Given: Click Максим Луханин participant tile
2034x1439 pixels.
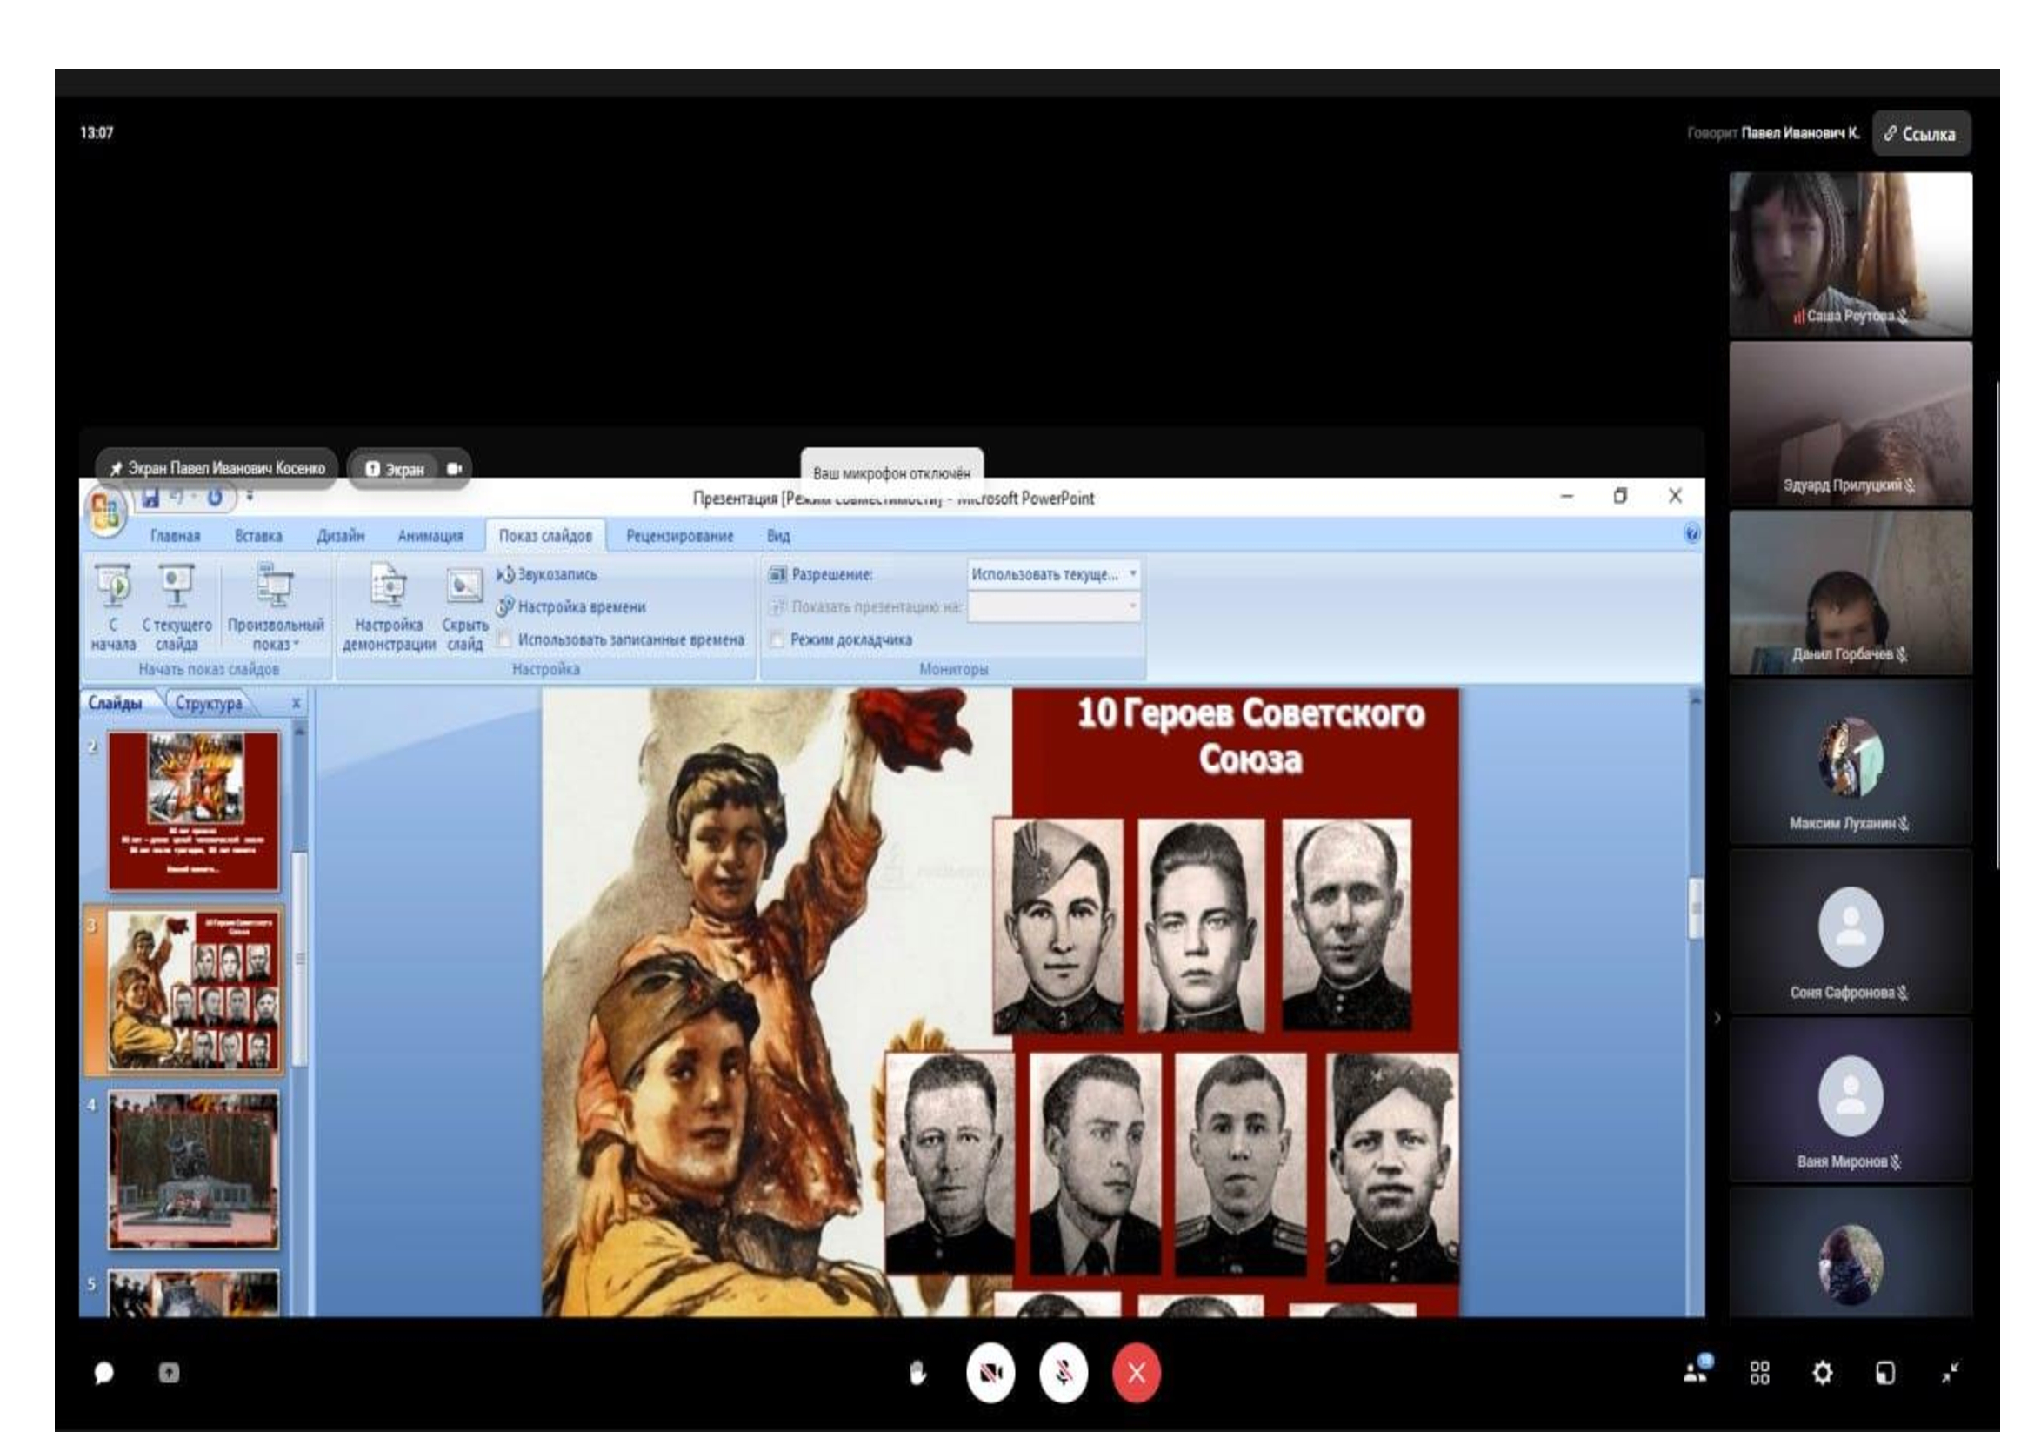Looking at the screenshot, I should [x=1851, y=761].
